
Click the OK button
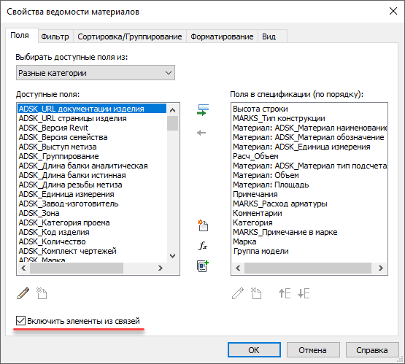[254, 350]
